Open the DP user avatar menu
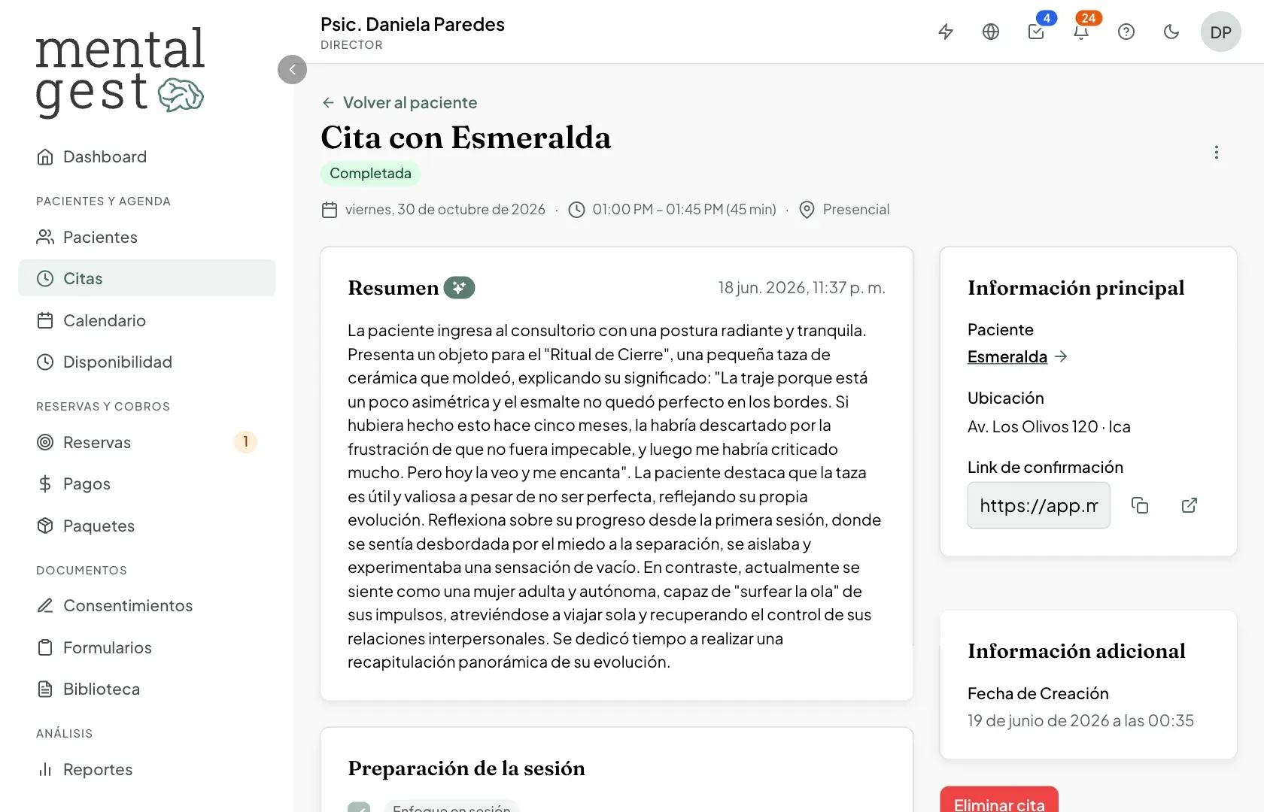The height and width of the screenshot is (812, 1264). [1221, 32]
